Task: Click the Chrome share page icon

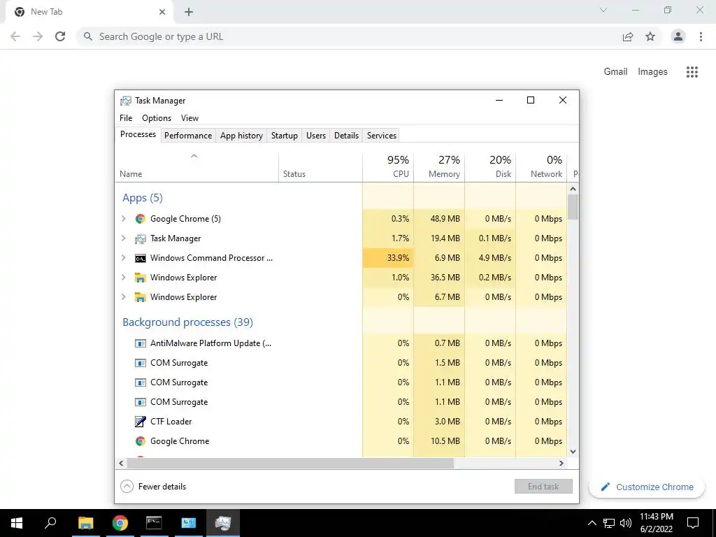Action: coord(628,36)
